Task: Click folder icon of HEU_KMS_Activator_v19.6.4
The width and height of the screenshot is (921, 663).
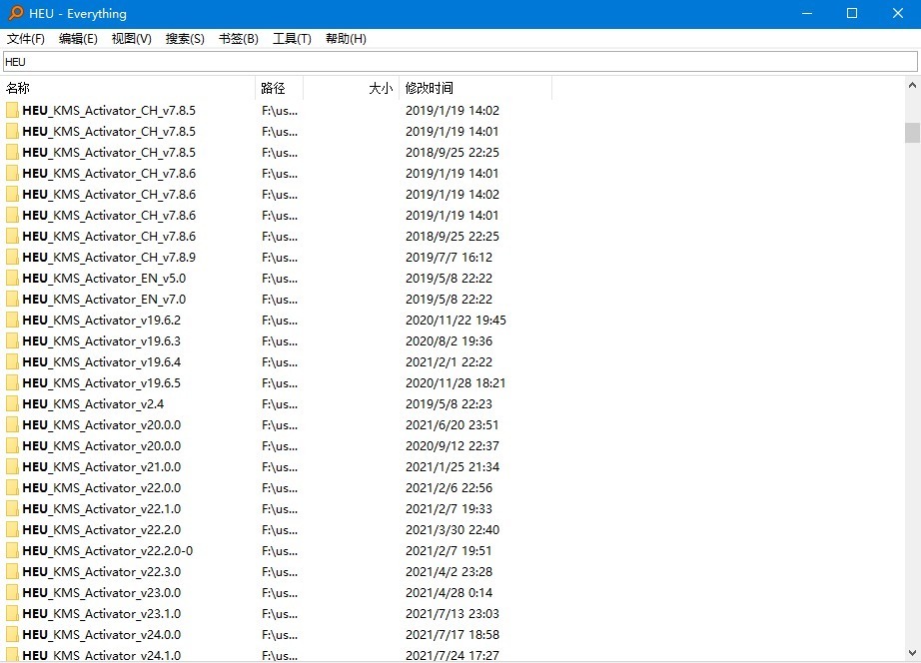Action: (12, 362)
